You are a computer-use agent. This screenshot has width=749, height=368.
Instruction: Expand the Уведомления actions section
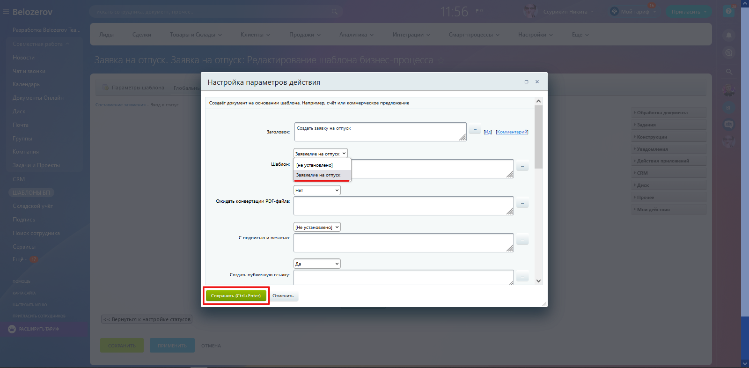tap(669, 149)
